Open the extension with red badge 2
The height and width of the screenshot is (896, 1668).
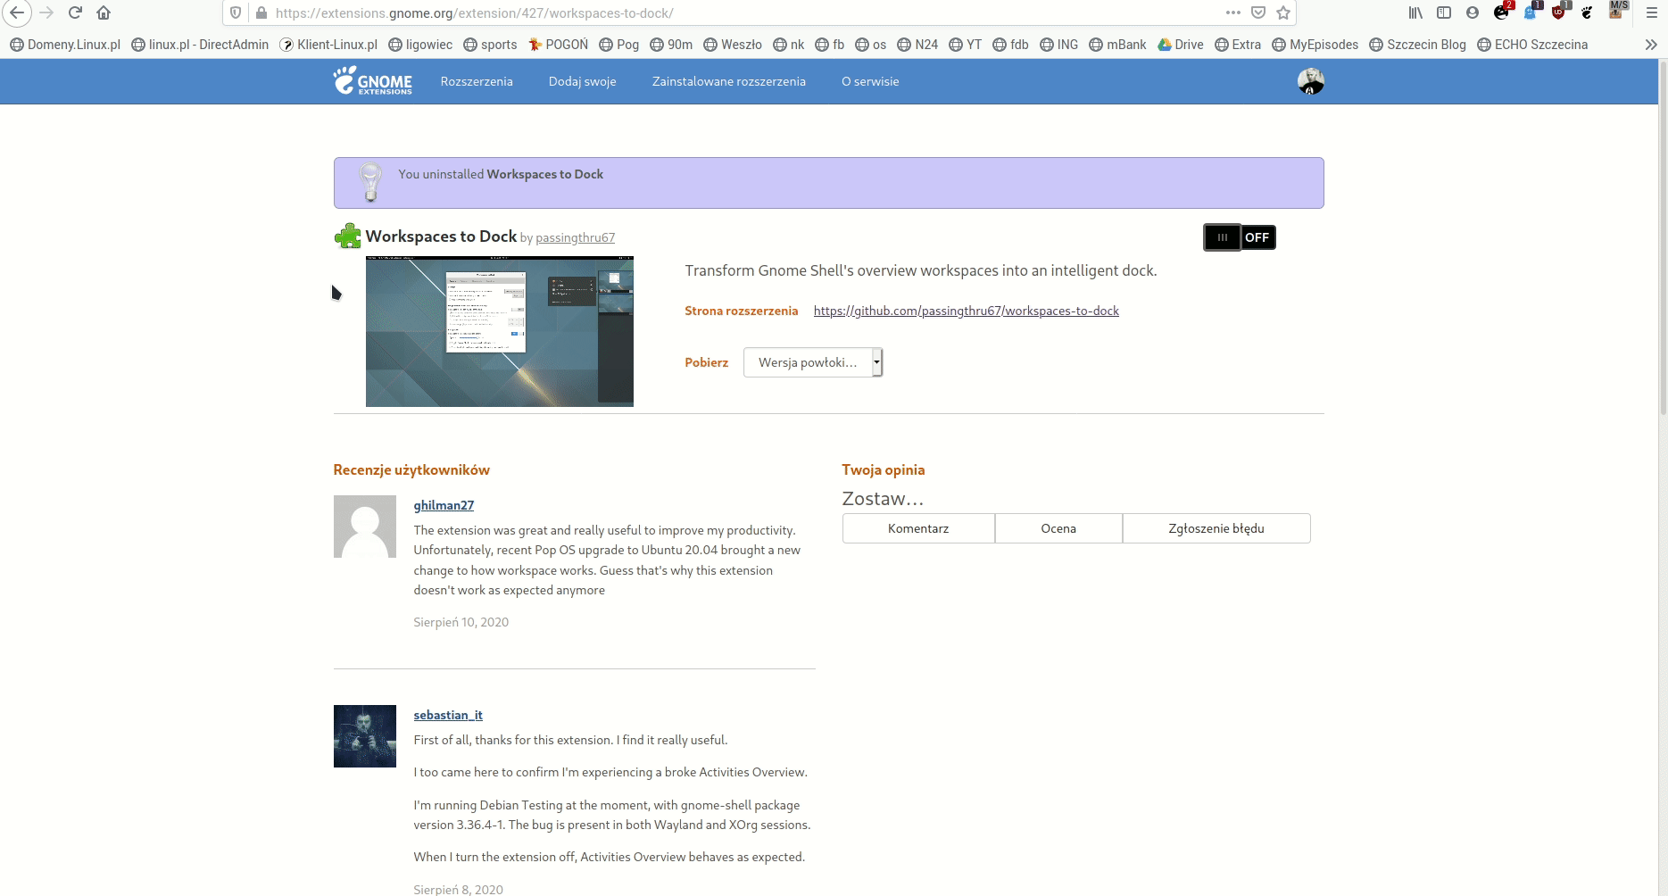(x=1502, y=12)
